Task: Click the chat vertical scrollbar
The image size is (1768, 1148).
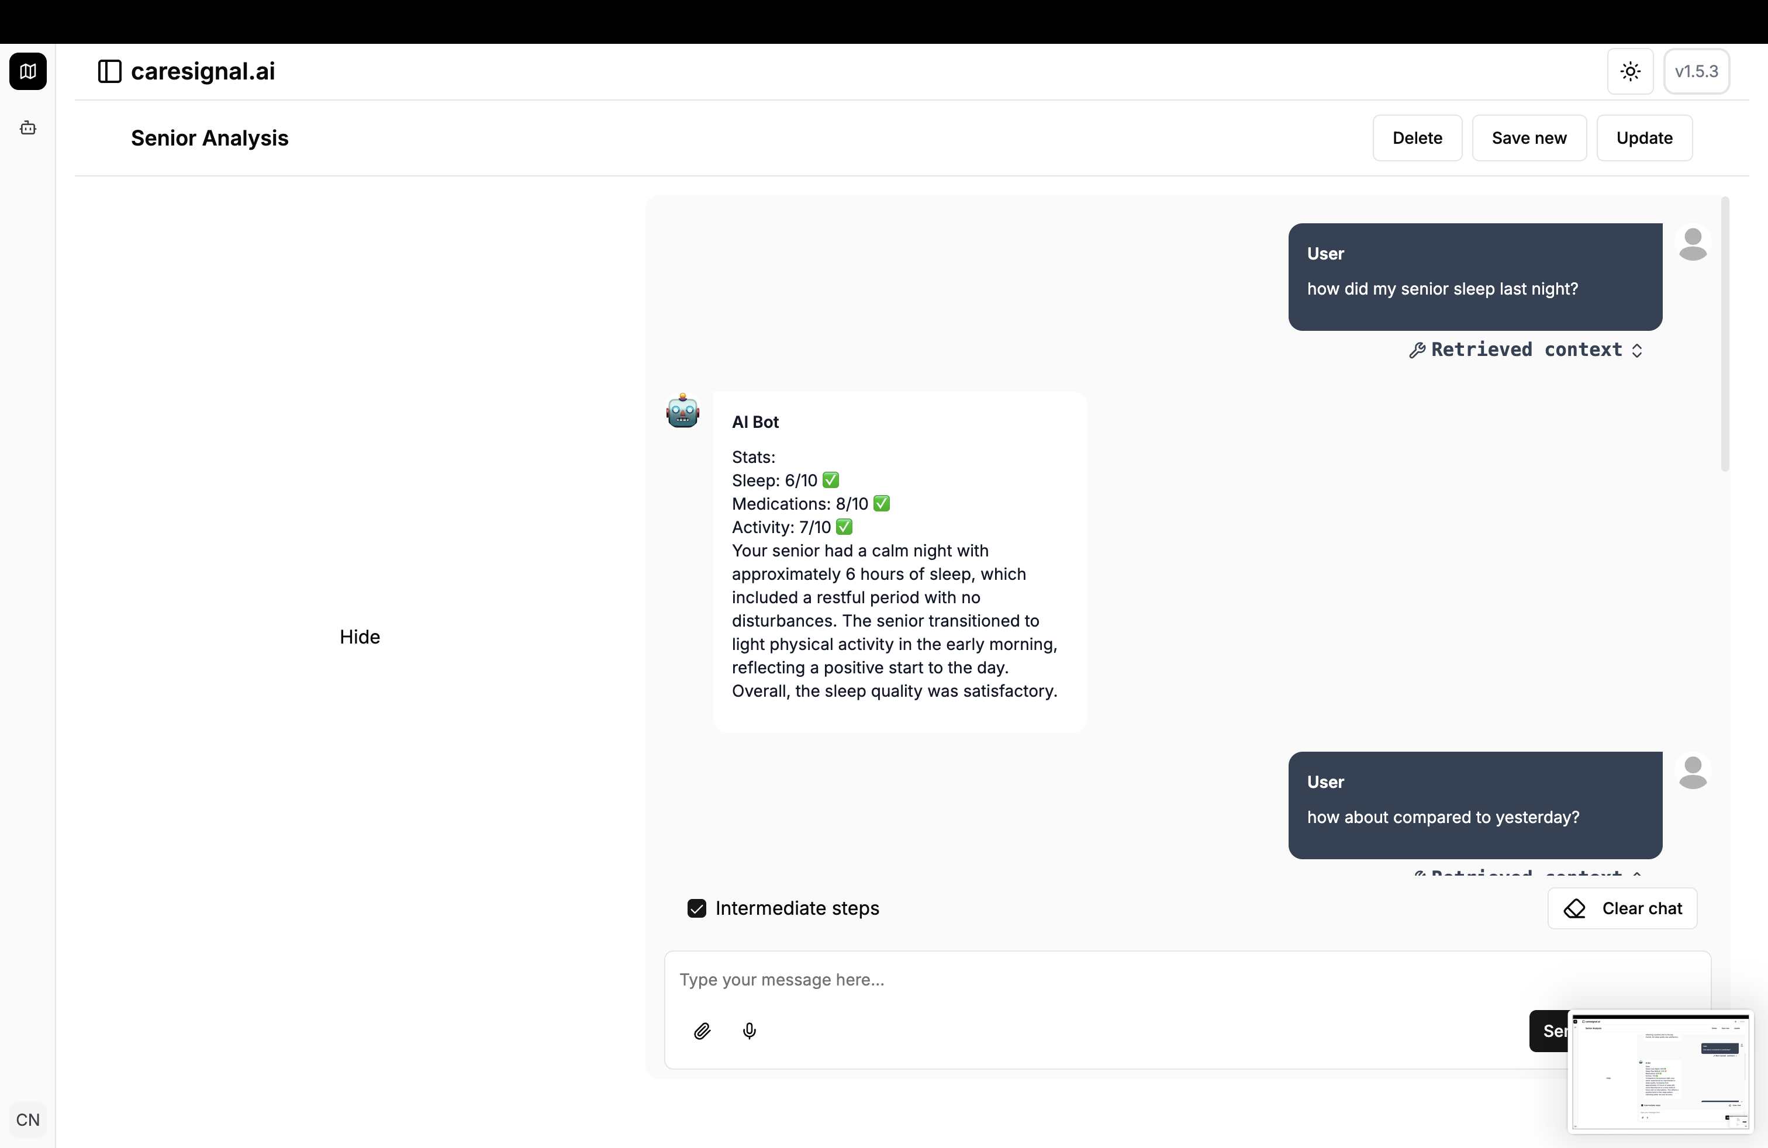Action: coord(1724,334)
